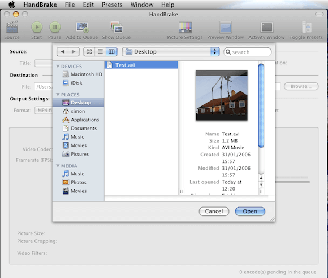
Task: Open the Show Queue toolbar icon
Action: 116,27
